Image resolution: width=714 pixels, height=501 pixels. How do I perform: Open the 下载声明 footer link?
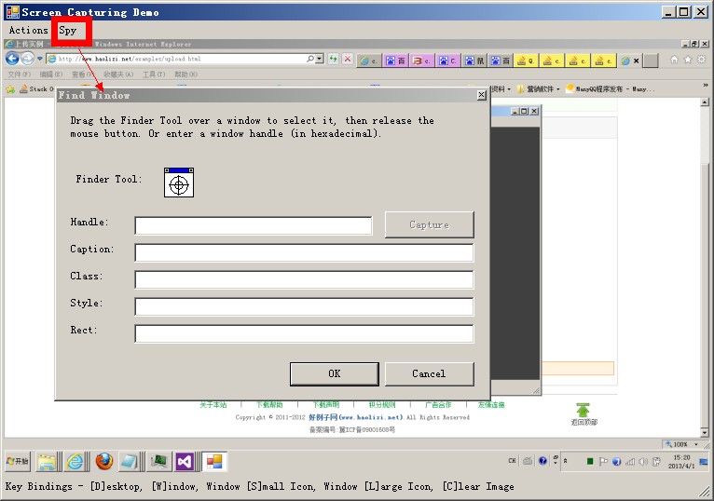click(x=325, y=404)
